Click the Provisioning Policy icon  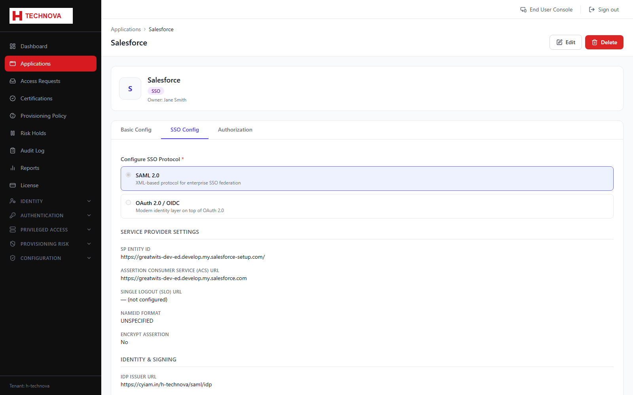coord(13,116)
